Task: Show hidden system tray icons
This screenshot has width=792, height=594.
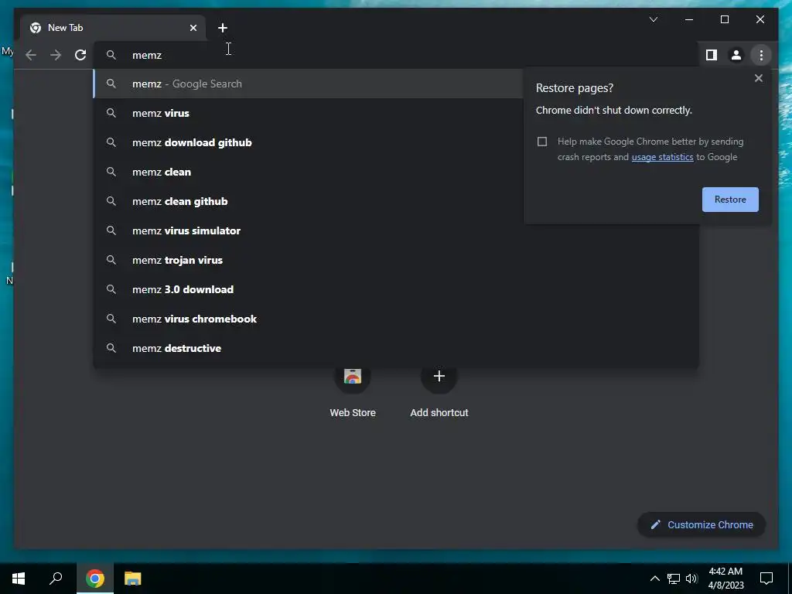Action: pos(654,579)
